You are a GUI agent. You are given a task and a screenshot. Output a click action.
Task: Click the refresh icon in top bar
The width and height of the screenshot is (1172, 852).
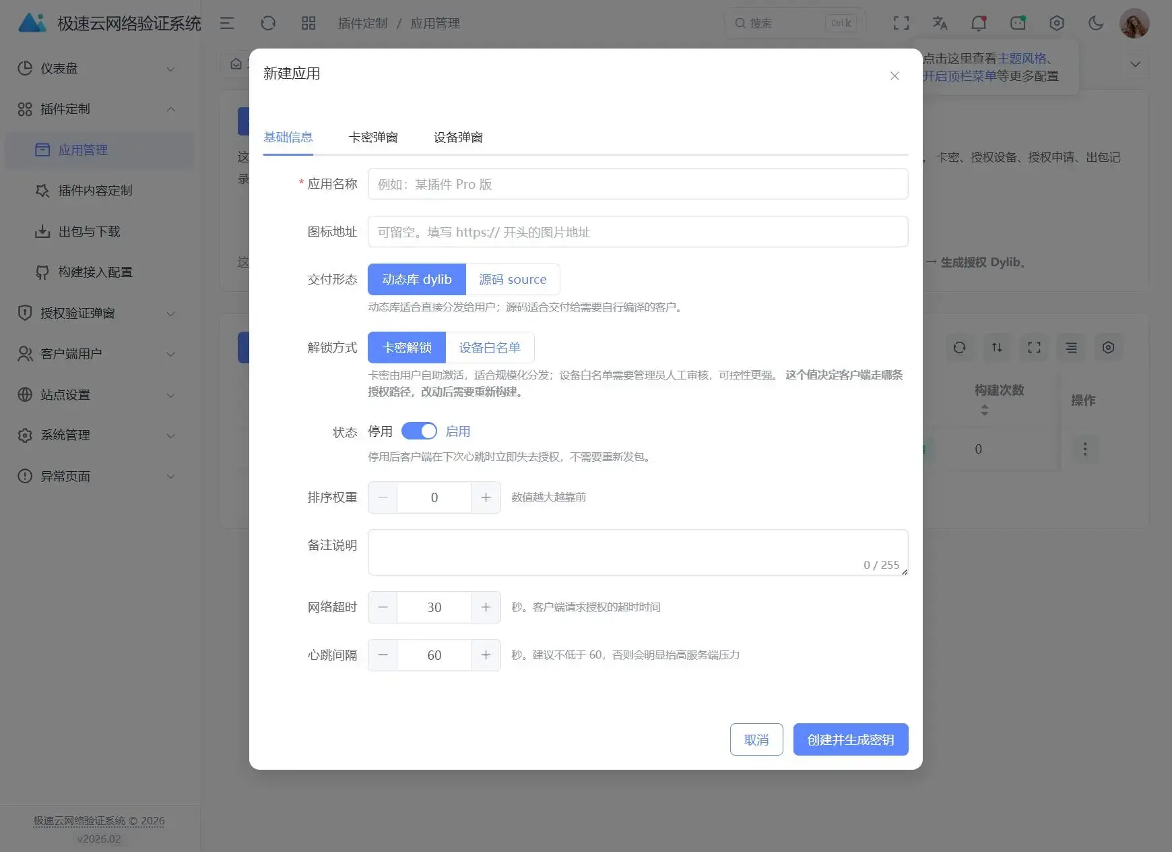268,24
